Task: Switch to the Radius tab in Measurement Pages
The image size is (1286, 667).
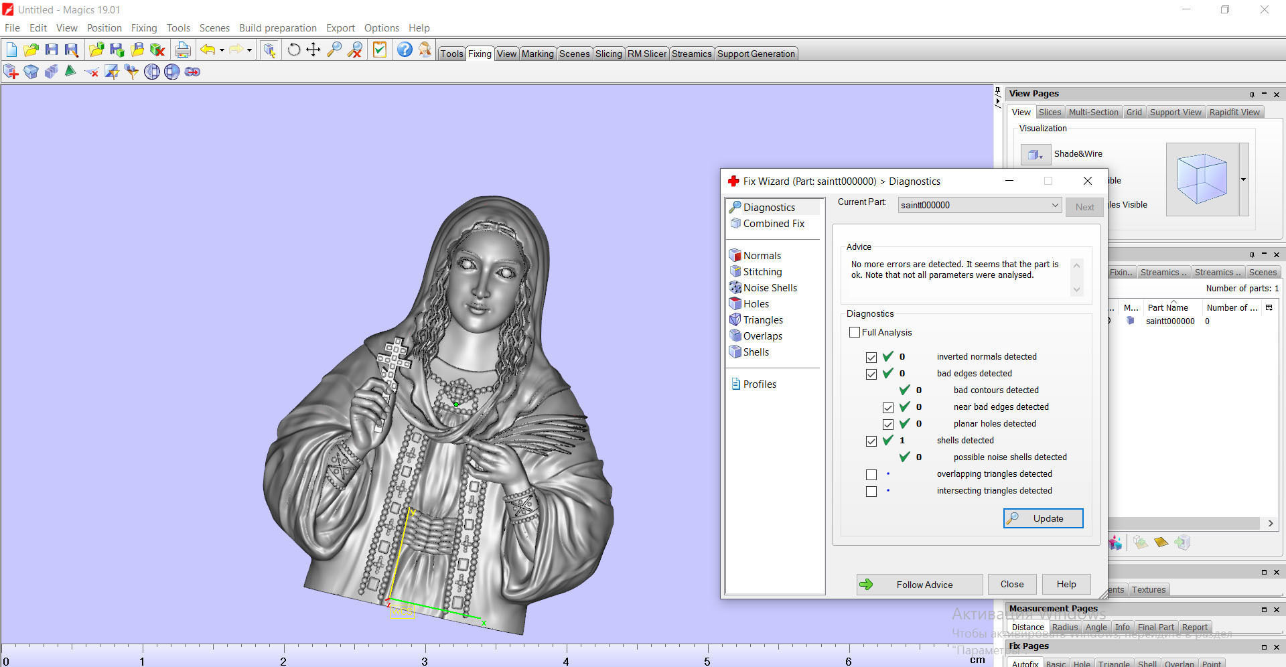Action: pyautogui.click(x=1064, y=627)
